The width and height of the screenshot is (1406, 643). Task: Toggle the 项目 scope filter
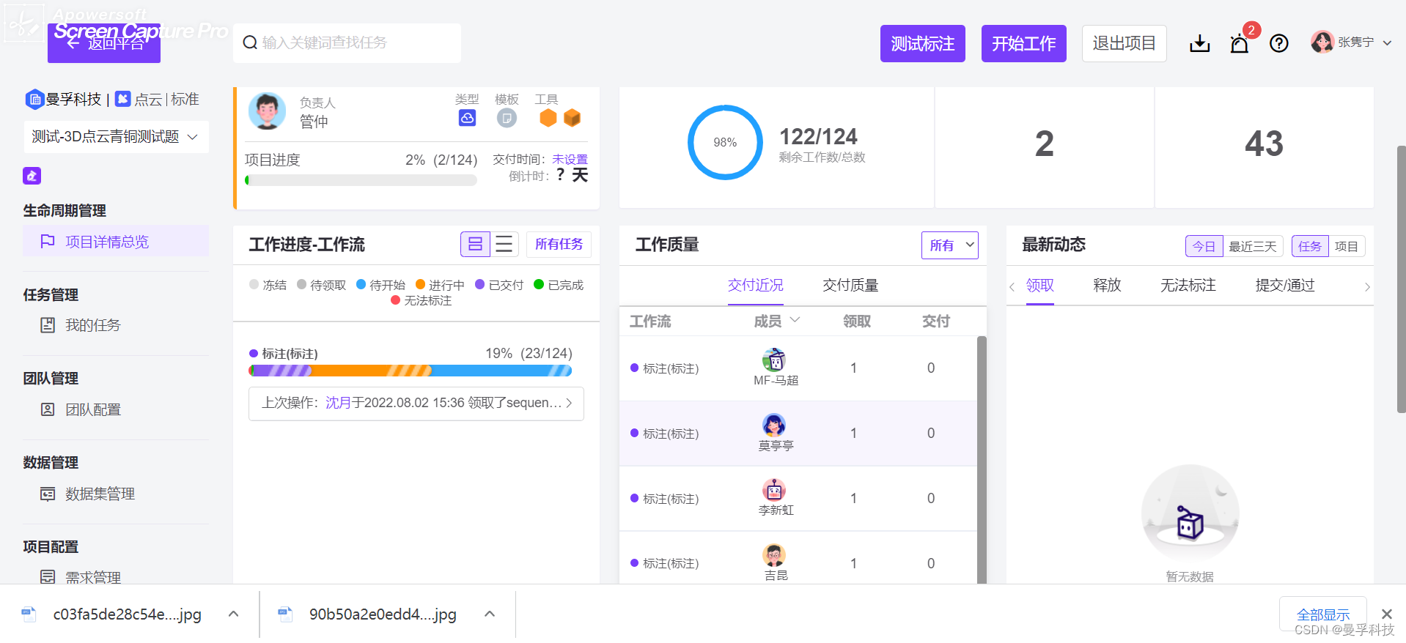(1347, 246)
